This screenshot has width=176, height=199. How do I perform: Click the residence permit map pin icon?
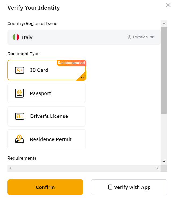(19, 139)
